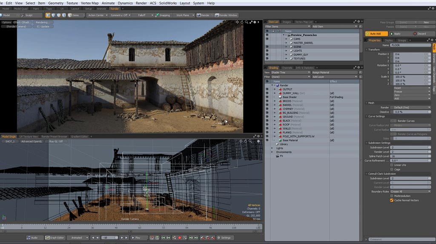This screenshot has width=436, height=244.
Task: Open the Render Window
Action: coord(226,15)
